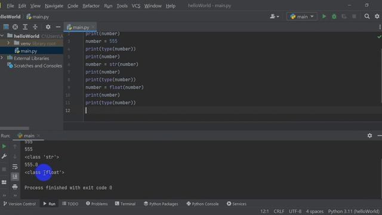The width and height of the screenshot is (382, 215).
Task: Click 4 spaces indent in status bar
Action: pyautogui.click(x=315, y=211)
